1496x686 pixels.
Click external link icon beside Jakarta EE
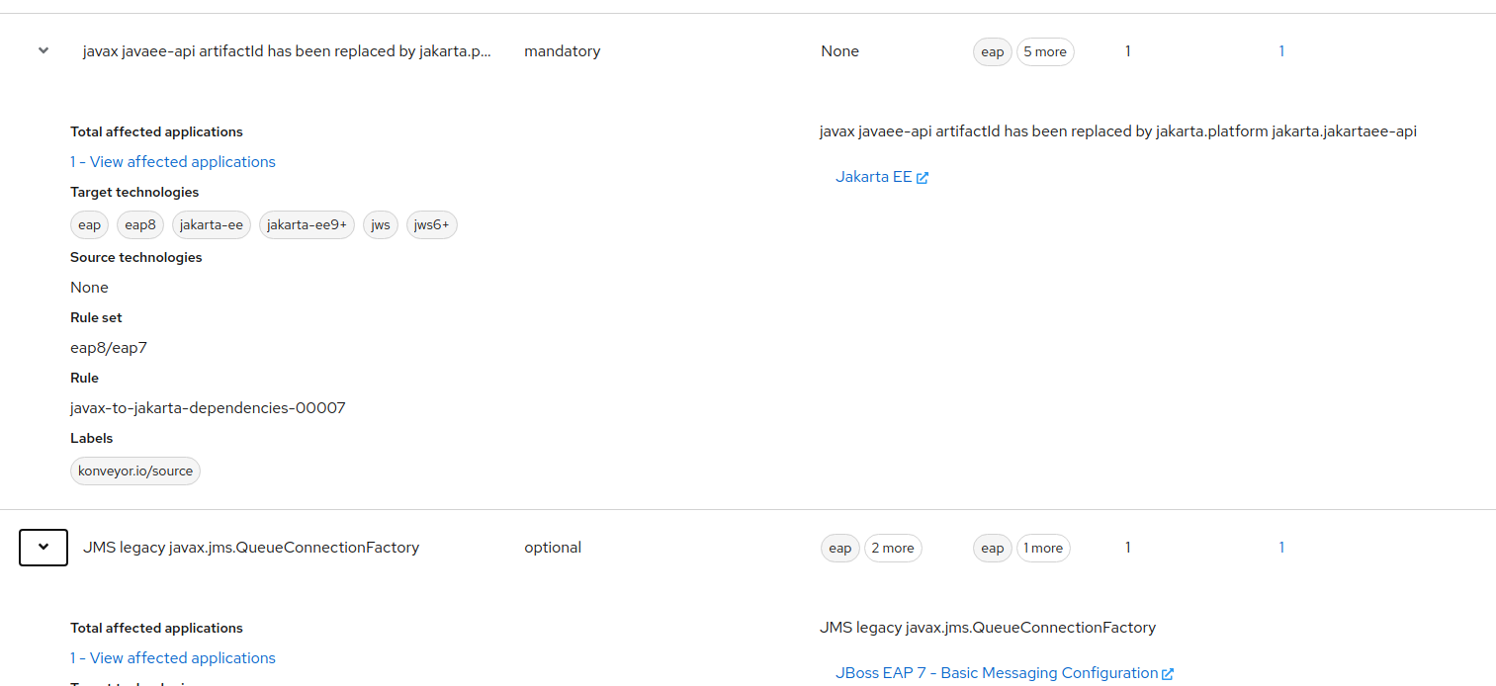point(923,178)
